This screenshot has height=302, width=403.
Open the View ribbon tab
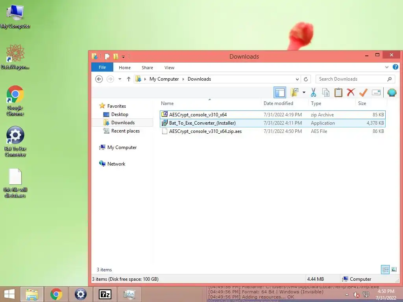[x=169, y=68]
